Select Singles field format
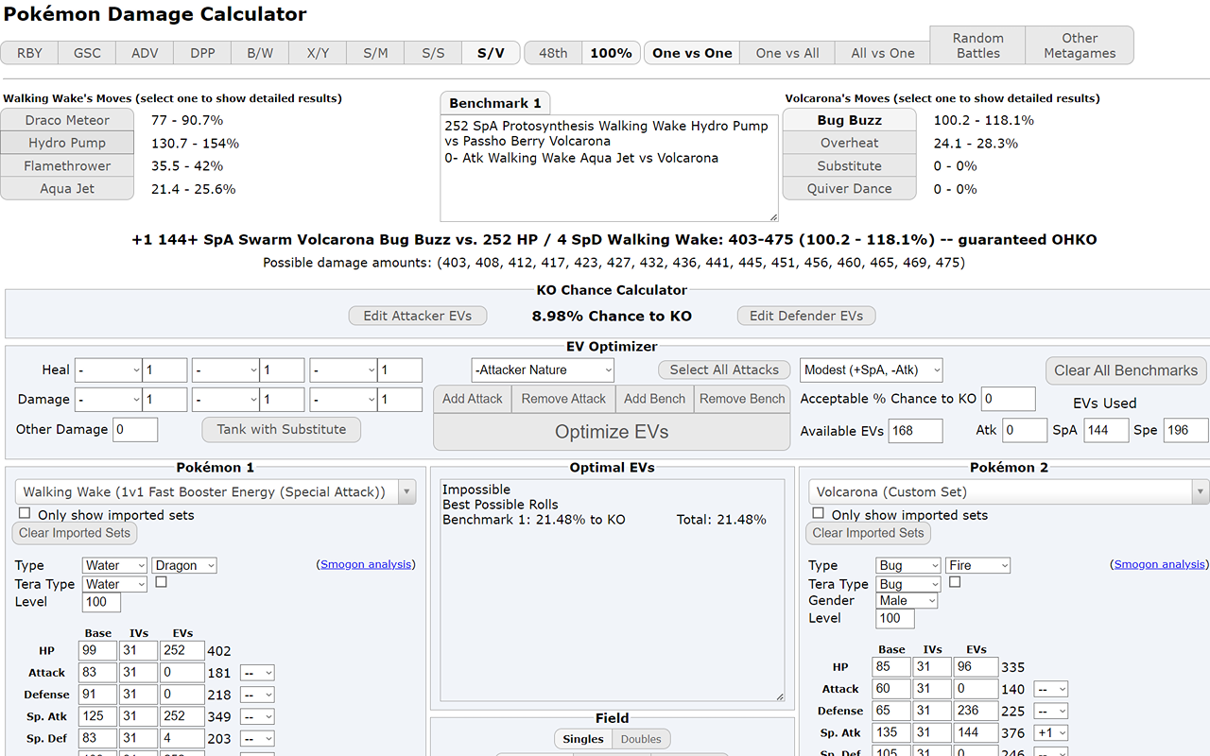 point(582,739)
